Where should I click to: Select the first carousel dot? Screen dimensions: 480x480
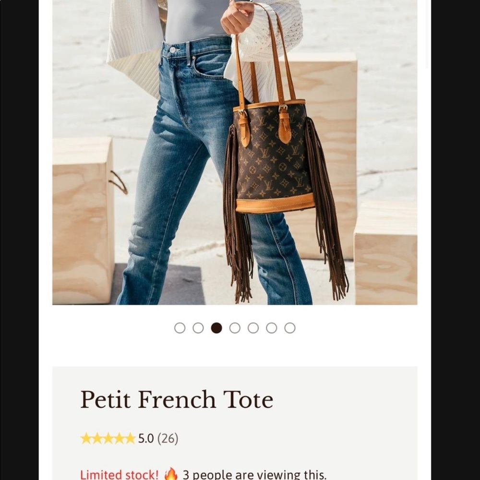pos(180,328)
